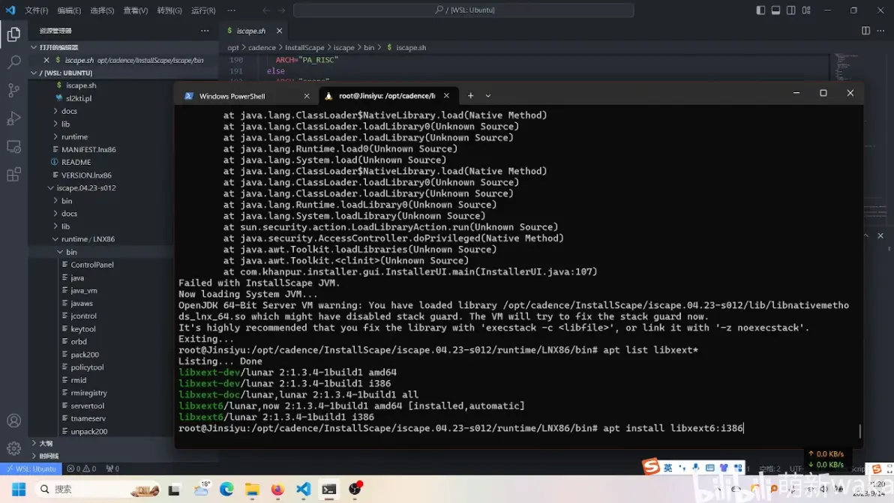Click InstallScape in the breadcrumb path
Viewport: 894px width, 503px height.
(x=304, y=48)
